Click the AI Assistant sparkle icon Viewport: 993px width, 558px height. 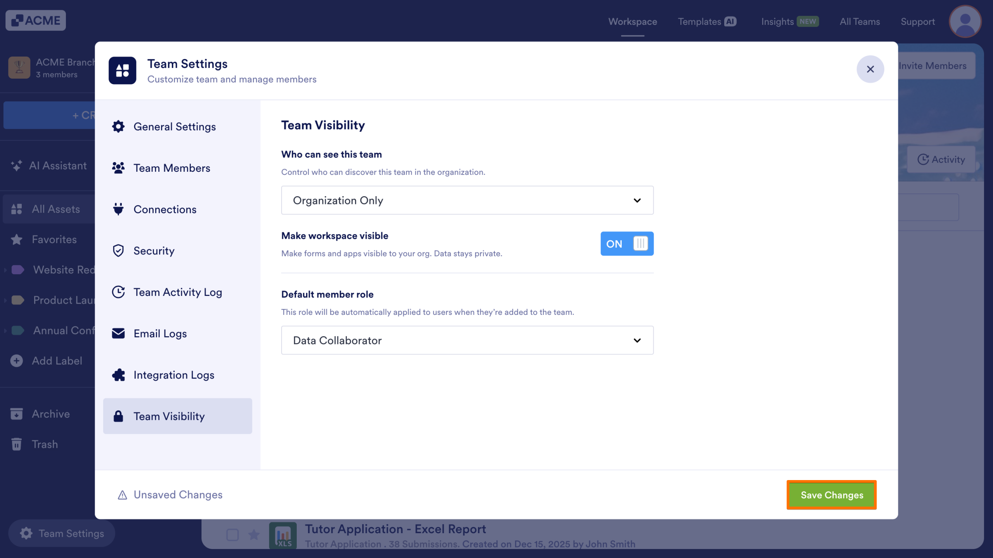pos(16,166)
